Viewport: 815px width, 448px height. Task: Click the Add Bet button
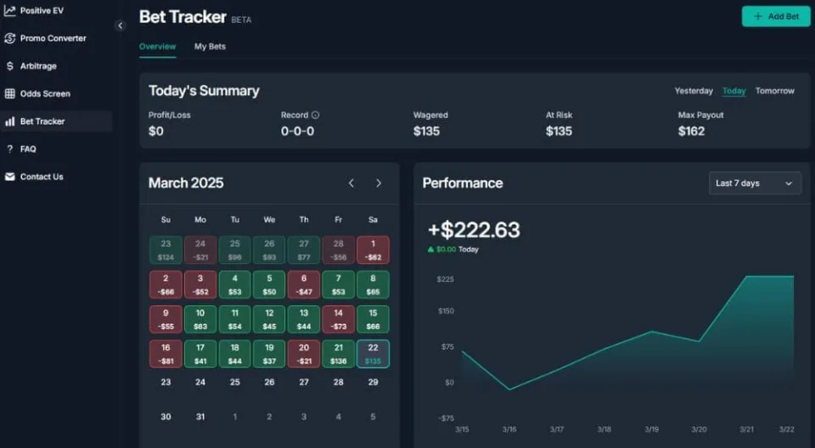click(775, 17)
